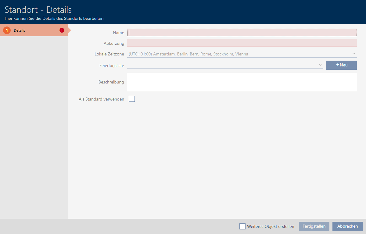
Task: Click the red error exclamation icon
Action: tap(62, 30)
